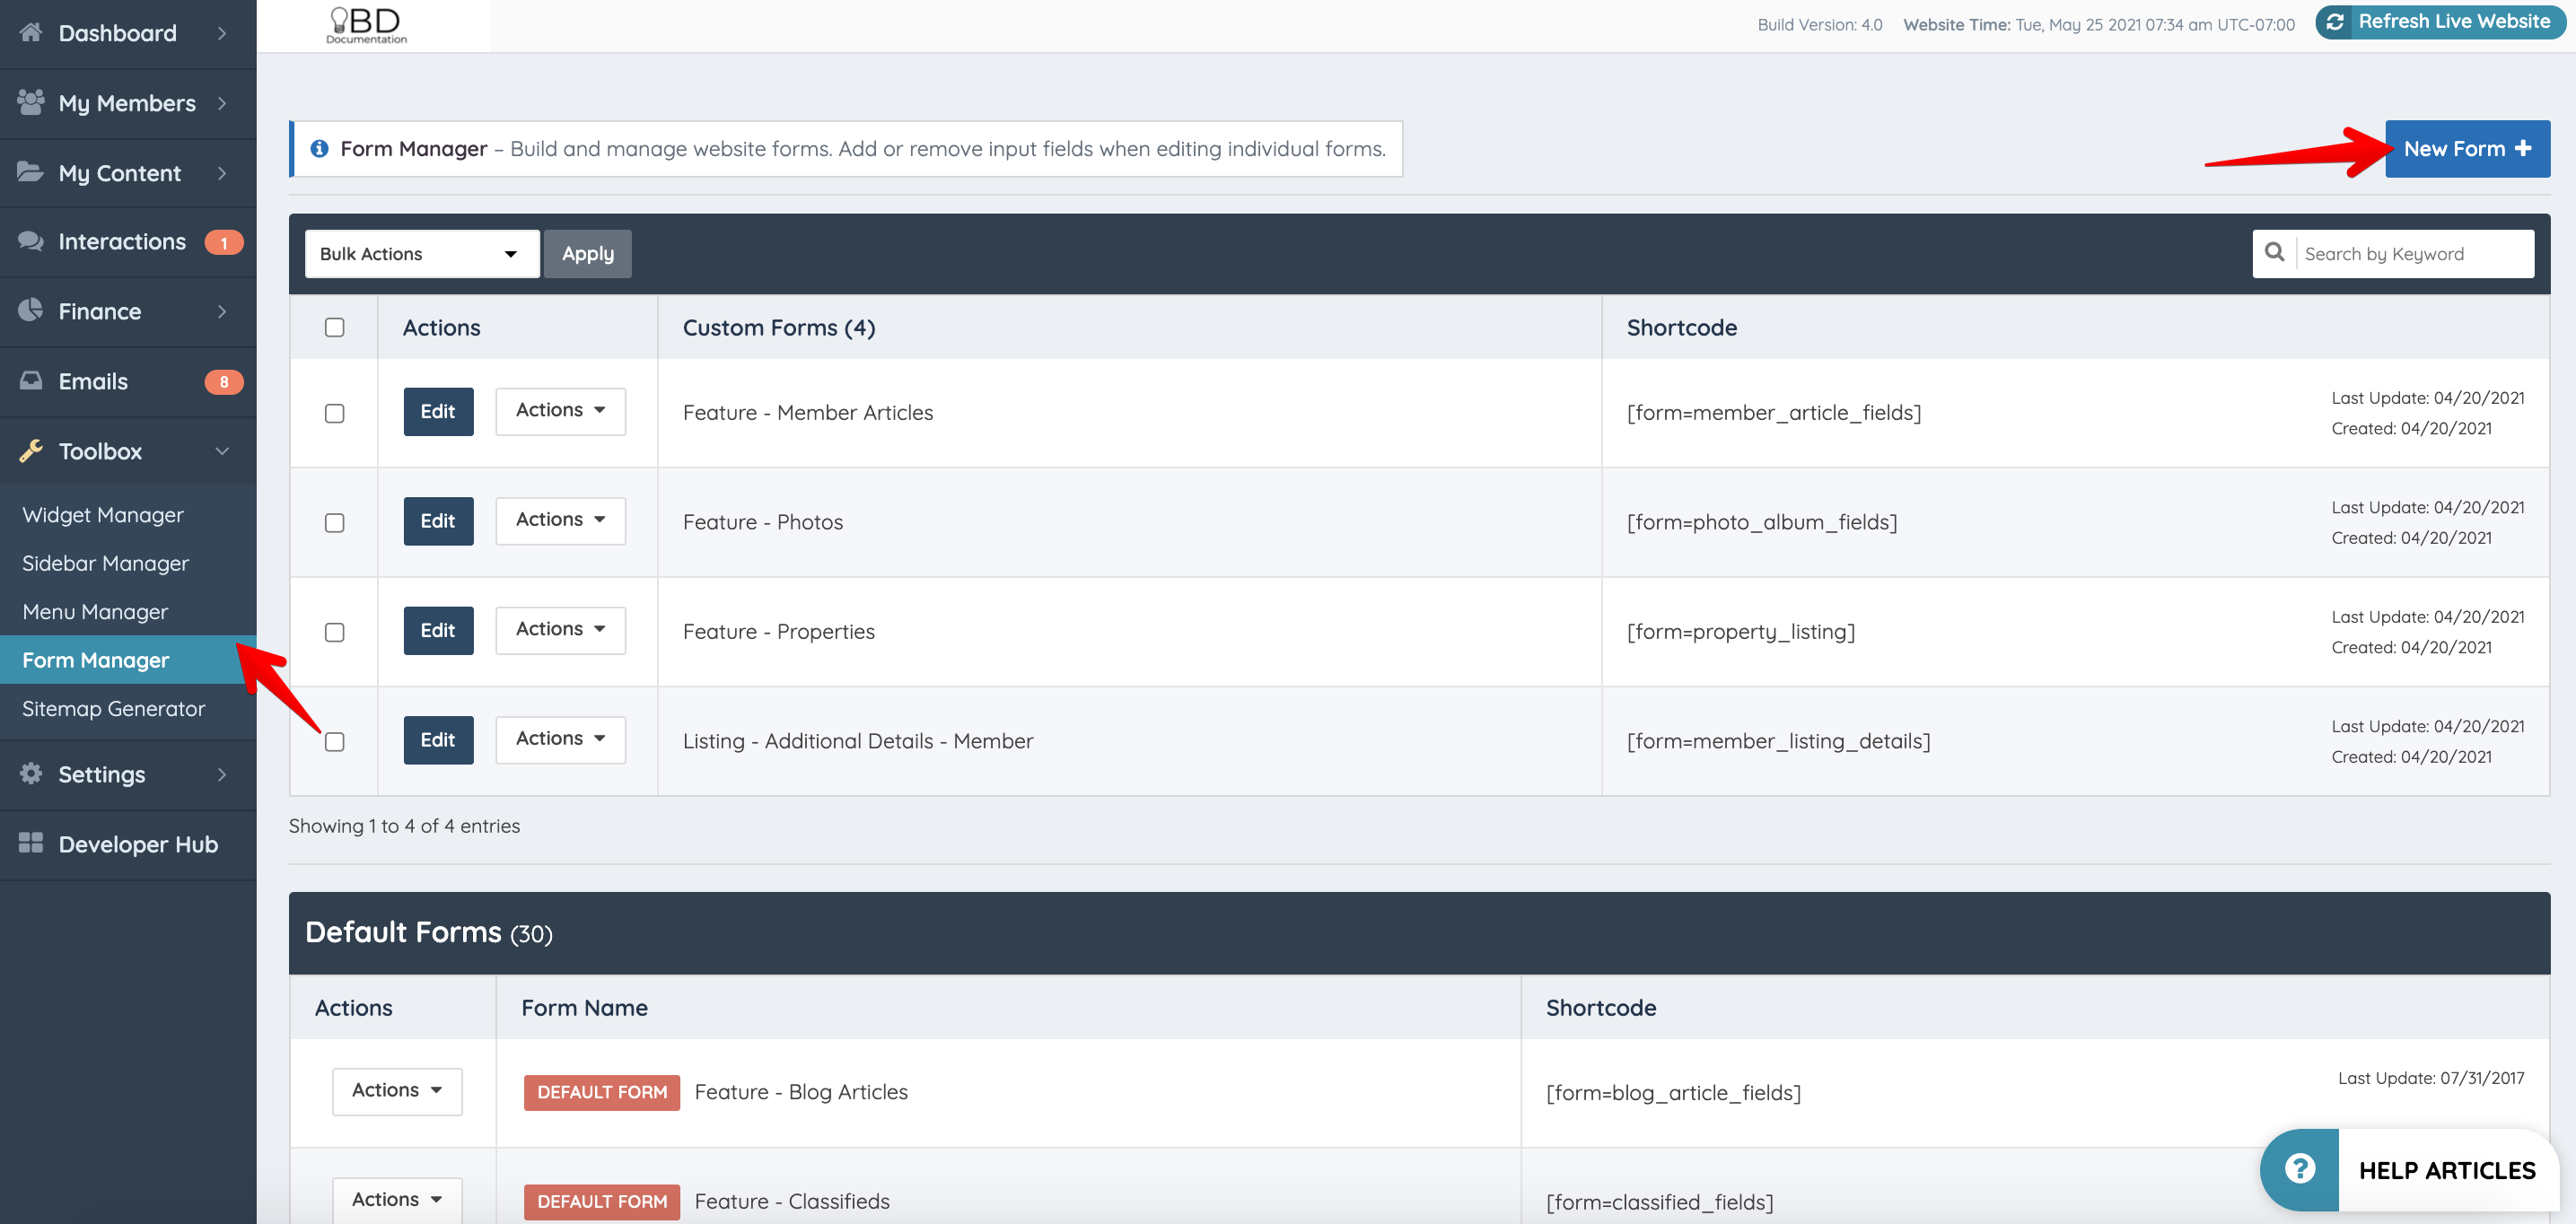Click the Dashboard home icon
Screen dimensions: 2576x1224
(x=30, y=33)
